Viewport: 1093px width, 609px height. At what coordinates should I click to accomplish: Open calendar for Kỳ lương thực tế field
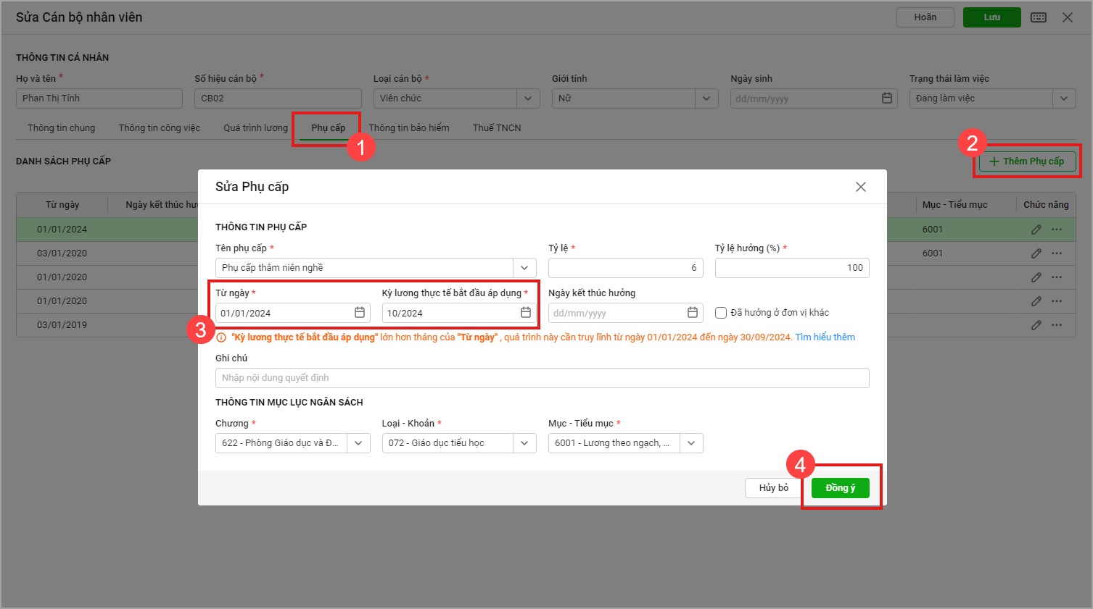[526, 313]
